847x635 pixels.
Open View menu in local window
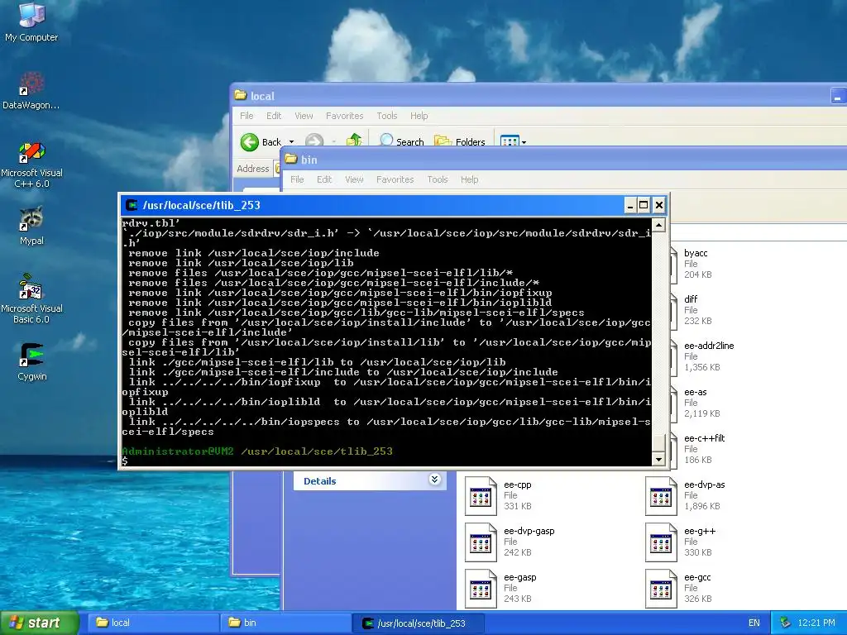click(304, 116)
